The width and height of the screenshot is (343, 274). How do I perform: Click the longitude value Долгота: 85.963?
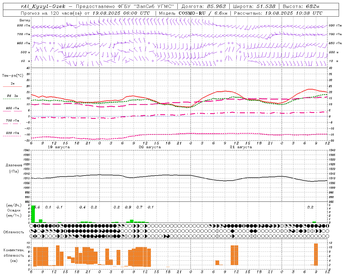click(204, 6)
